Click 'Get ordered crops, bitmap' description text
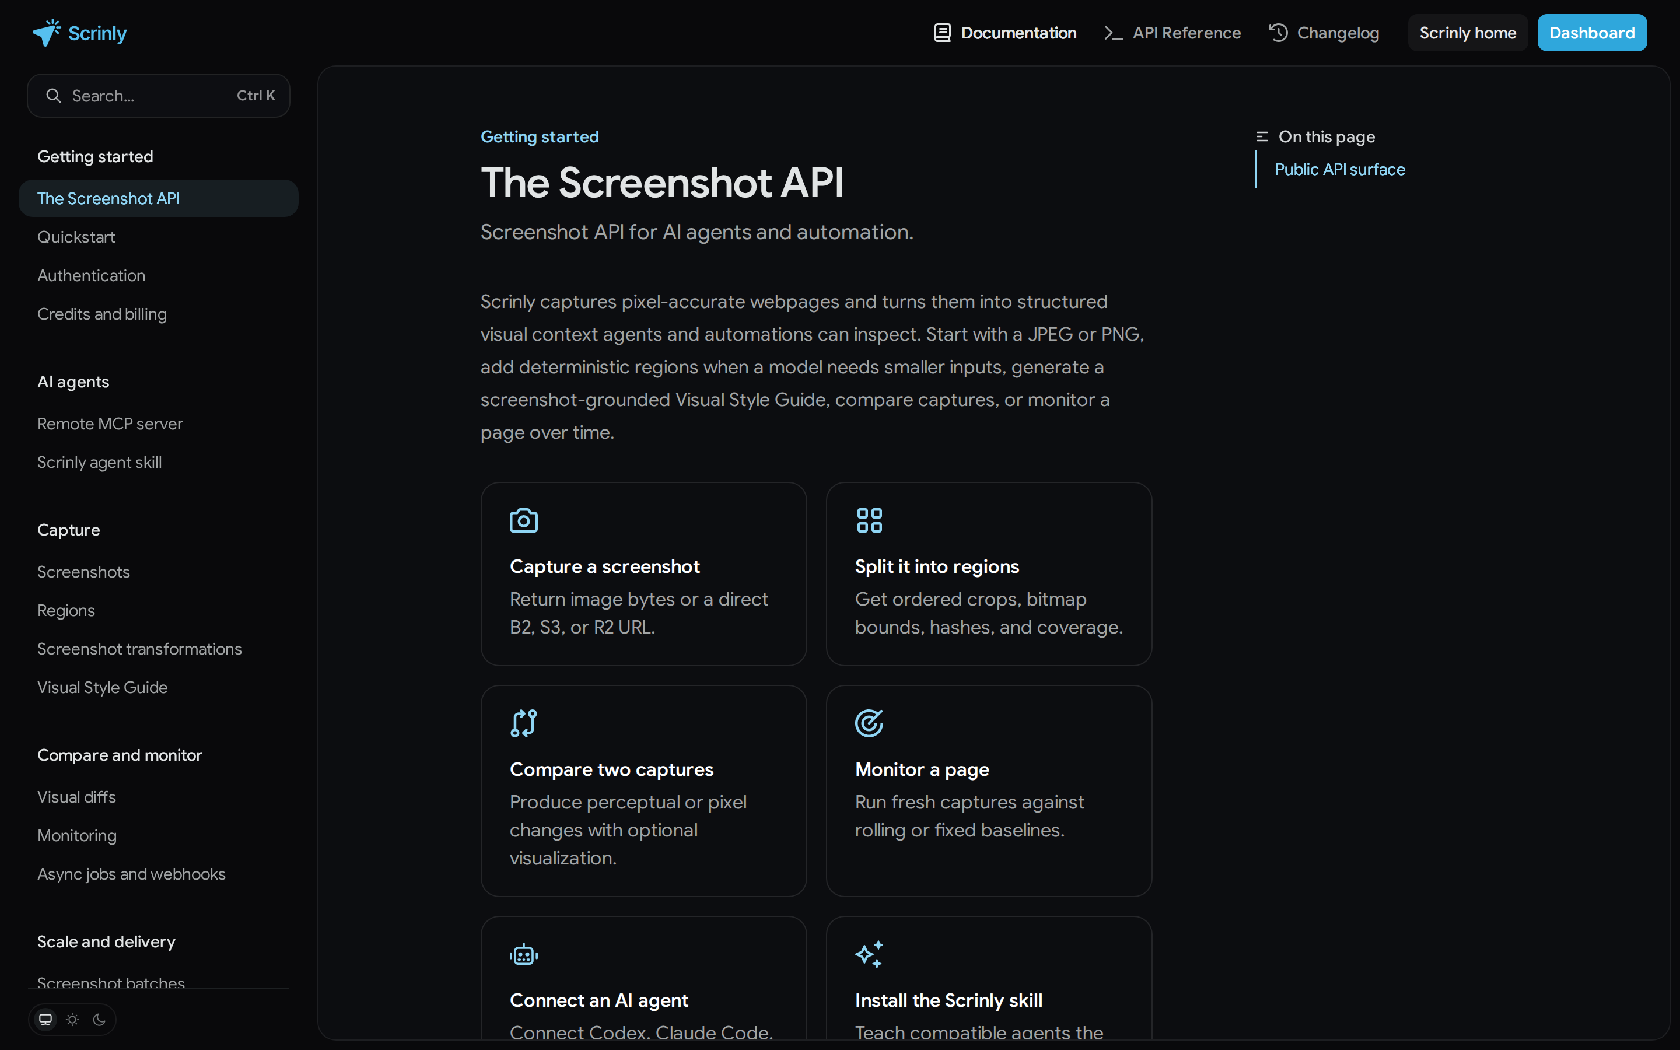1680x1050 pixels. 971,599
